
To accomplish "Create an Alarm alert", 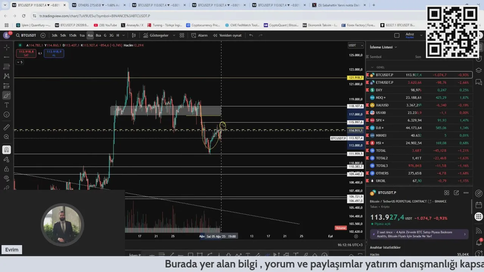I will (199, 35).
